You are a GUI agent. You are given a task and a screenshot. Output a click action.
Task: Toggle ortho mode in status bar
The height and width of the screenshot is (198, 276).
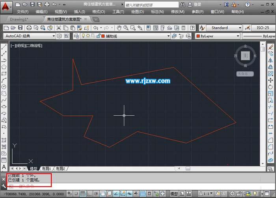89,194
